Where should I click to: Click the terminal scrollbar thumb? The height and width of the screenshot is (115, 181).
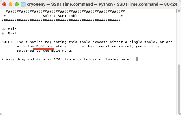[179, 89]
